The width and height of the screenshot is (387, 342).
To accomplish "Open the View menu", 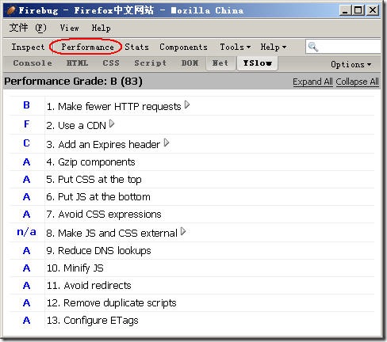I will pos(69,28).
